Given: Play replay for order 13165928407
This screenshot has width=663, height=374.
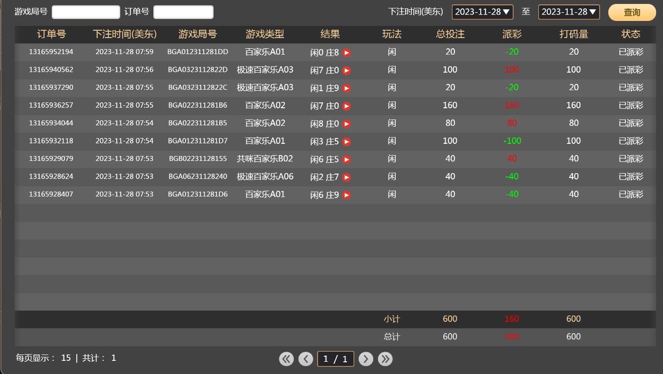Looking at the screenshot, I should pyautogui.click(x=346, y=195).
